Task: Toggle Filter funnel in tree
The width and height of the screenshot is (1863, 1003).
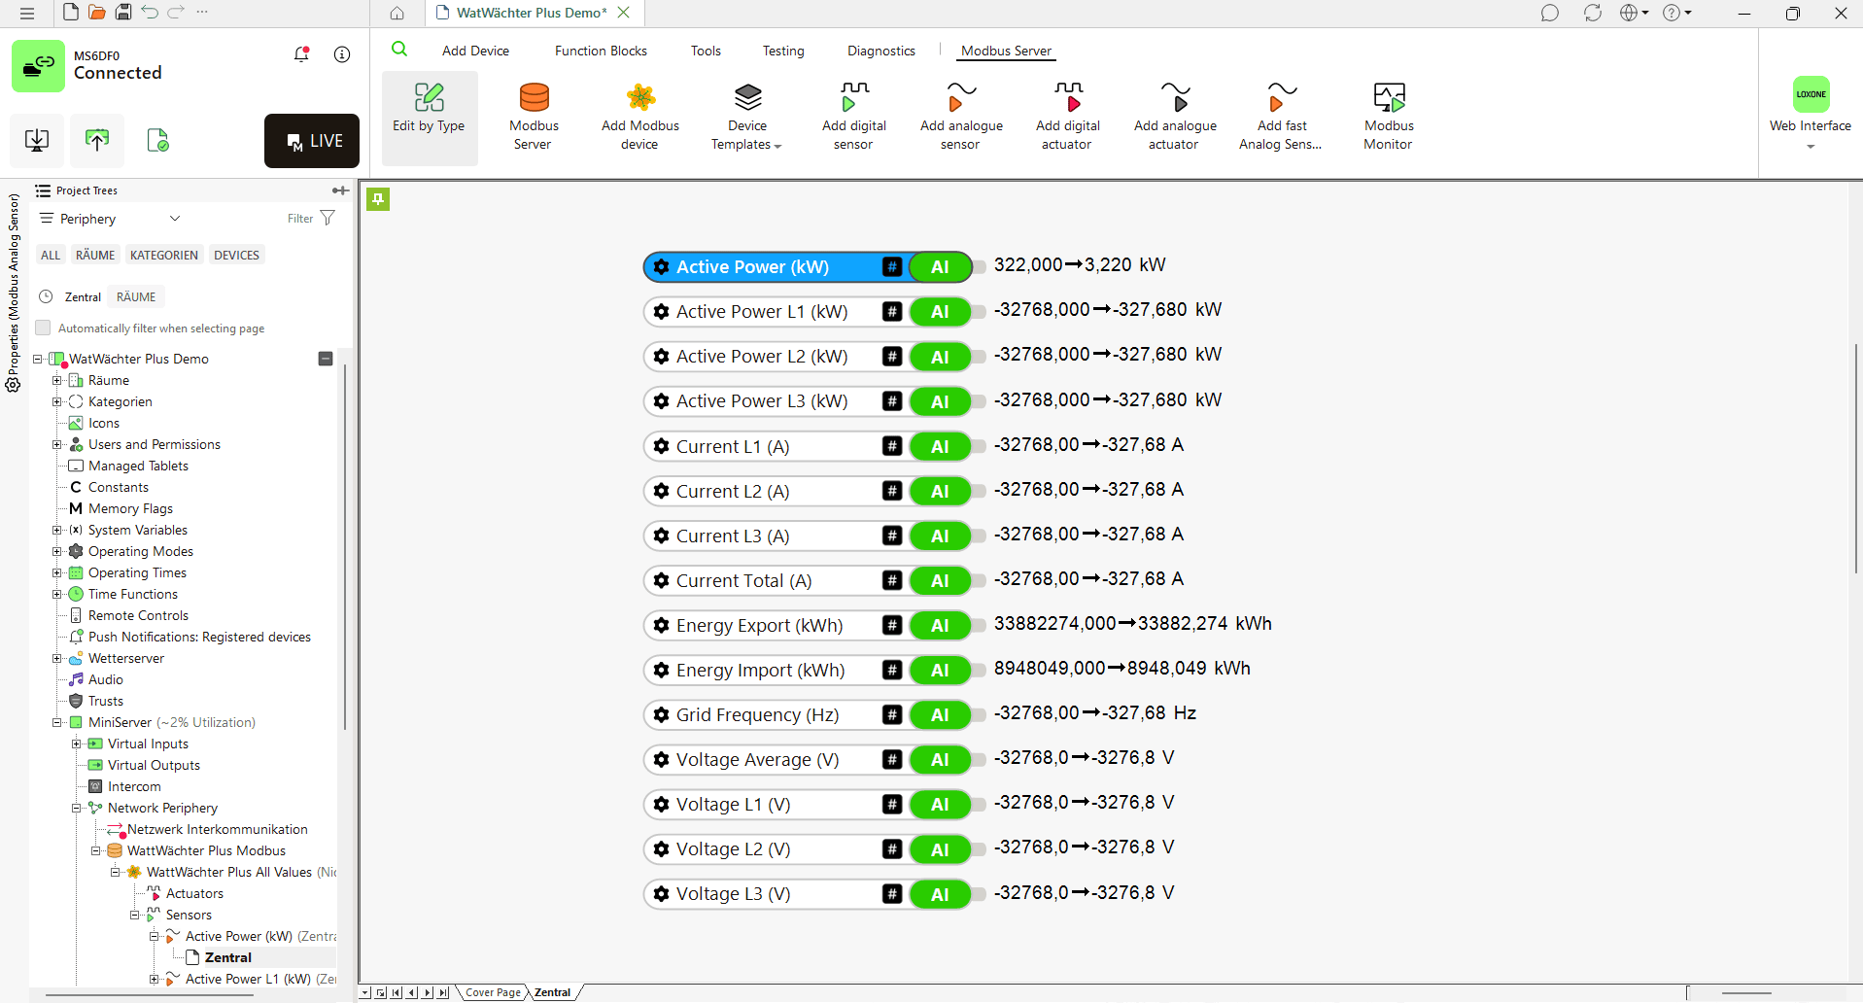Action: pyautogui.click(x=327, y=218)
